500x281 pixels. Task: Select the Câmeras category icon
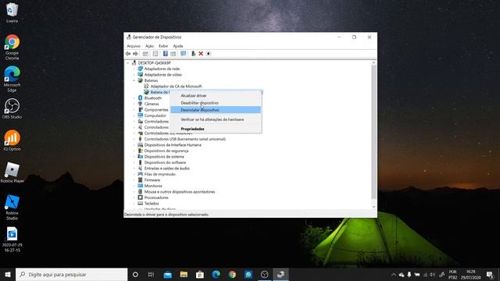pos(140,104)
